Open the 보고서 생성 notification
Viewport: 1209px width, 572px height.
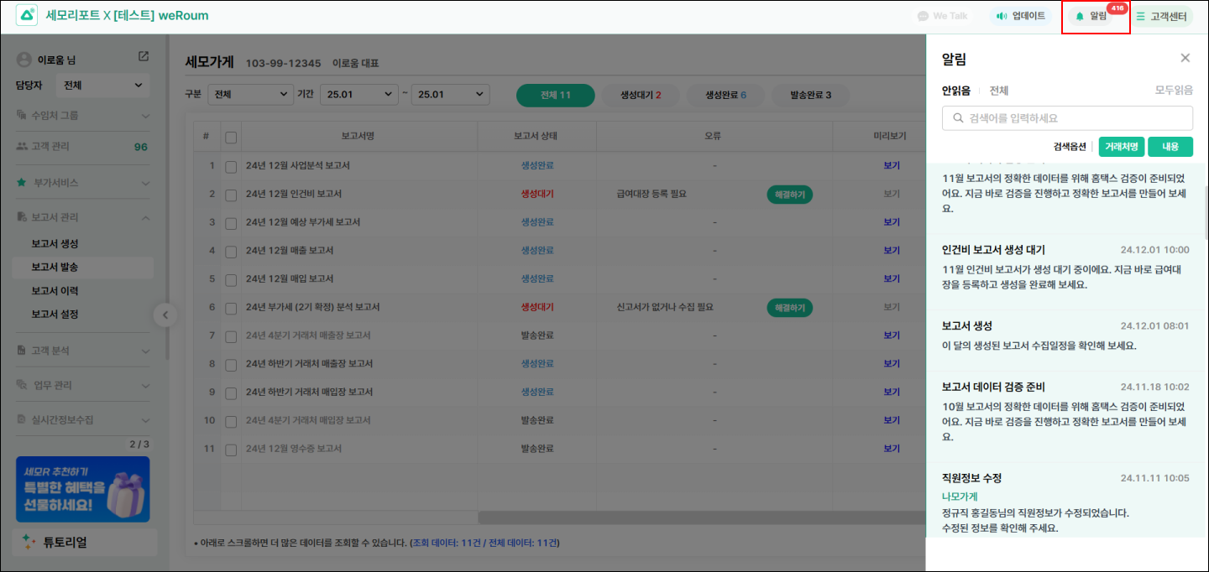[1066, 341]
